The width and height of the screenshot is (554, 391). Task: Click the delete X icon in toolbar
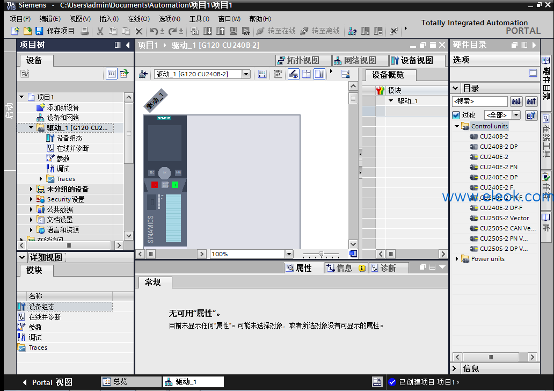[139, 31]
